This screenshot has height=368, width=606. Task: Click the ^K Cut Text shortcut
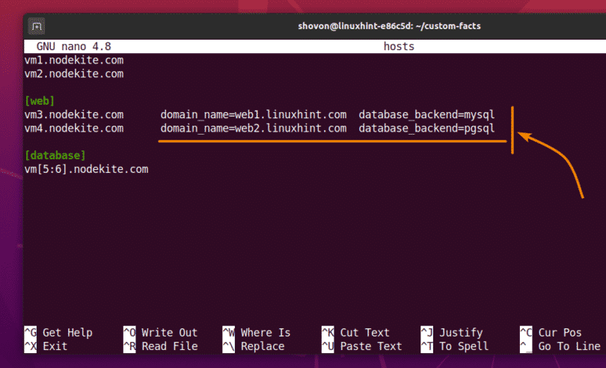[x=355, y=332]
